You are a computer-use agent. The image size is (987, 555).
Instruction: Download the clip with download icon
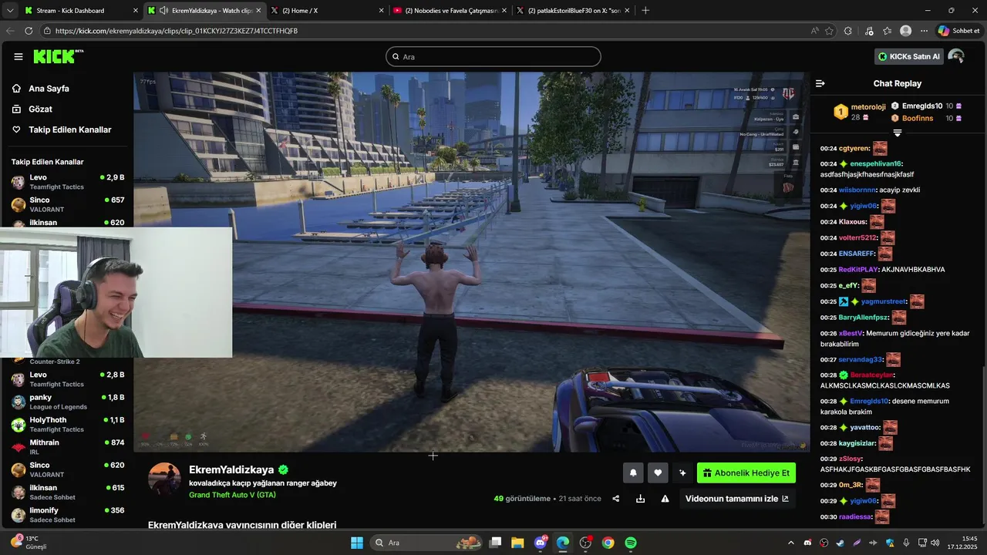tap(640, 499)
